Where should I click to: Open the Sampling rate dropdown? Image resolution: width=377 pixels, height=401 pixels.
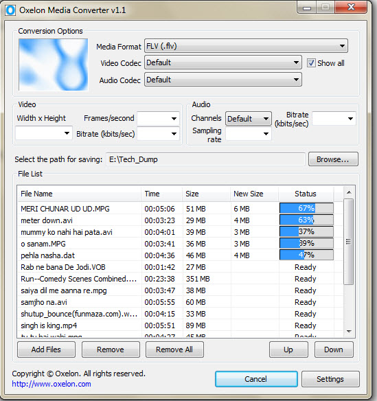(x=248, y=133)
